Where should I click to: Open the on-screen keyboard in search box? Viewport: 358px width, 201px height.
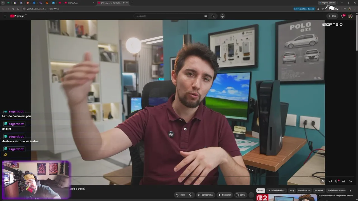pyautogui.click(x=206, y=16)
